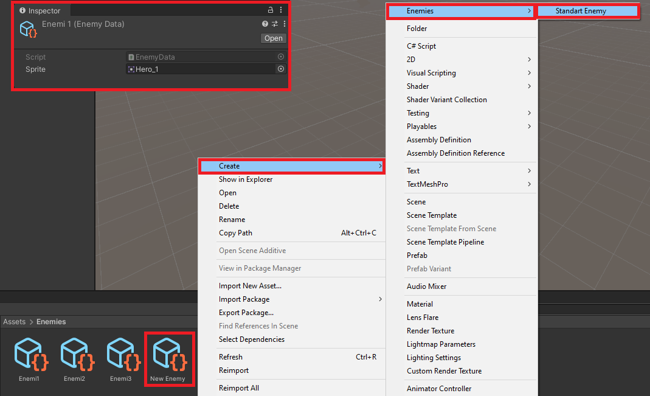Expand the Text submenu
This screenshot has height=396, width=650.
point(462,171)
